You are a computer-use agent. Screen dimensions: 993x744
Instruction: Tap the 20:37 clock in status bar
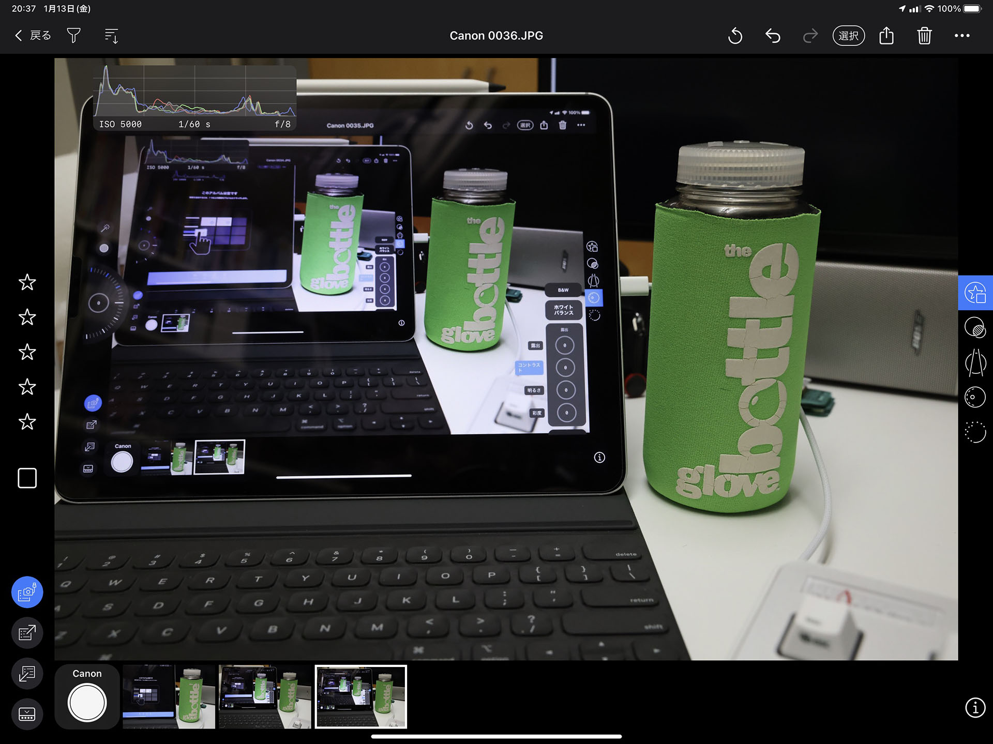click(x=24, y=9)
